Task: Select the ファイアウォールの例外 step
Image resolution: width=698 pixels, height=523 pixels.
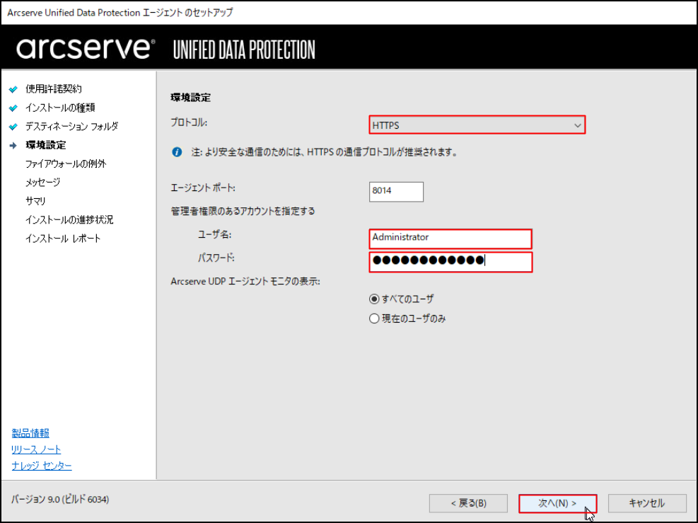Action: (x=66, y=164)
